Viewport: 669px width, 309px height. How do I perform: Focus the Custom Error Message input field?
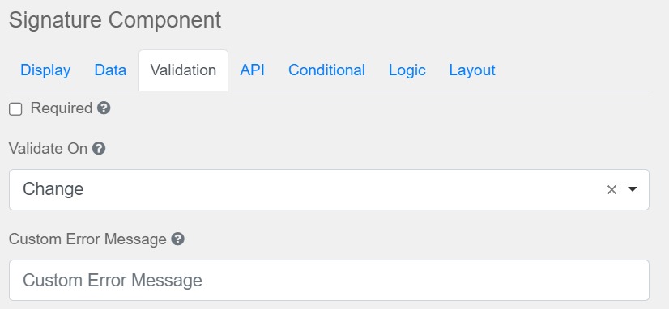[x=329, y=281]
